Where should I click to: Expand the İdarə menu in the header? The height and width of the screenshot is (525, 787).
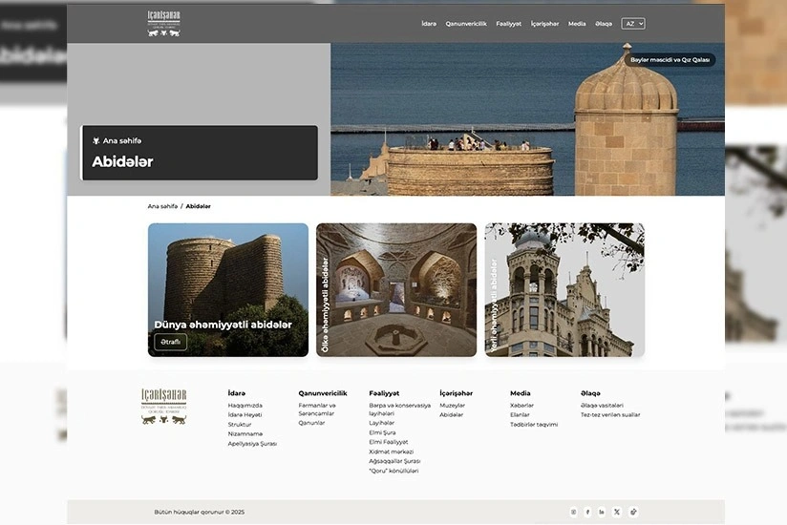pos(429,24)
